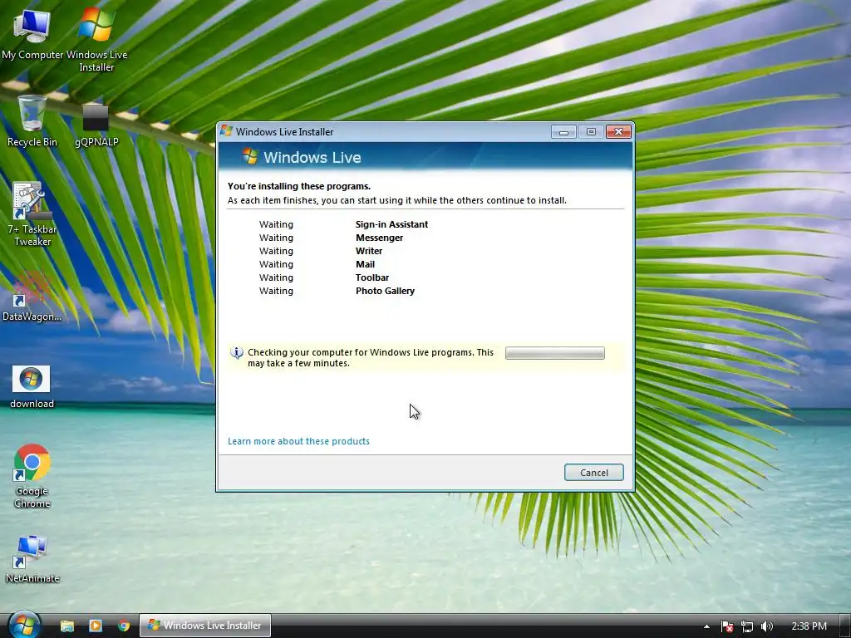Select the Messenger entry in the list
The height and width of the screenshot is (638, 851).
[x=379, y=238]
